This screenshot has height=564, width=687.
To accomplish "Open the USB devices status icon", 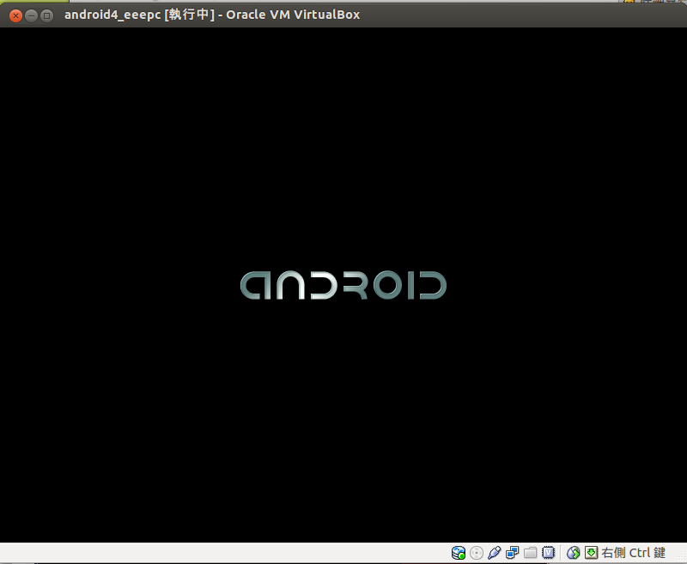I will (x=495, y=553).
